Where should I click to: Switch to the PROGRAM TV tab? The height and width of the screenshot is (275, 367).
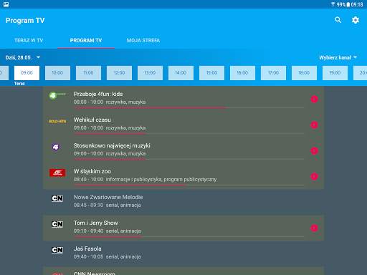coord(86,40)
